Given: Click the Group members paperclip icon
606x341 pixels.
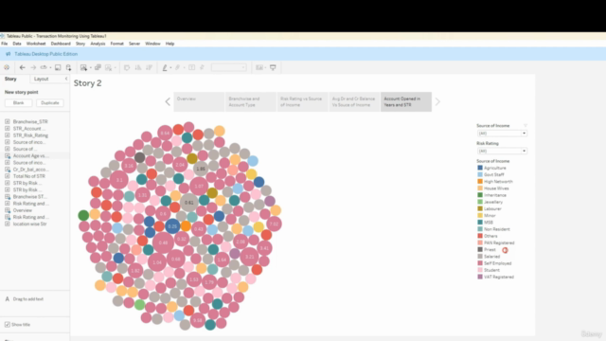Looking at the screenshot, I should 177,67.
